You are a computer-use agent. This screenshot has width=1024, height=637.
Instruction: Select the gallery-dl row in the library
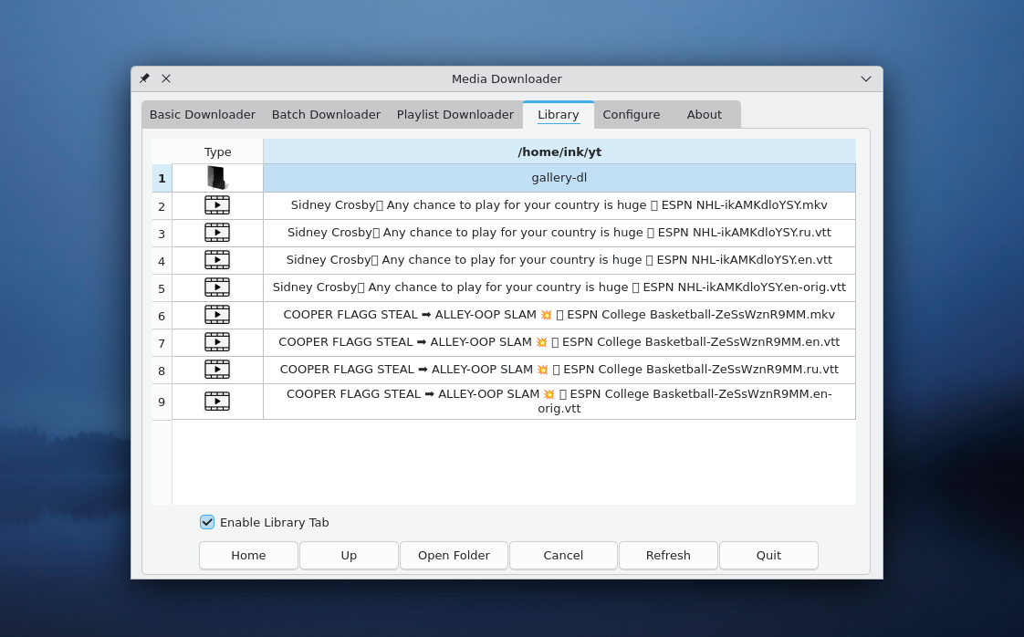coord(559,177)
